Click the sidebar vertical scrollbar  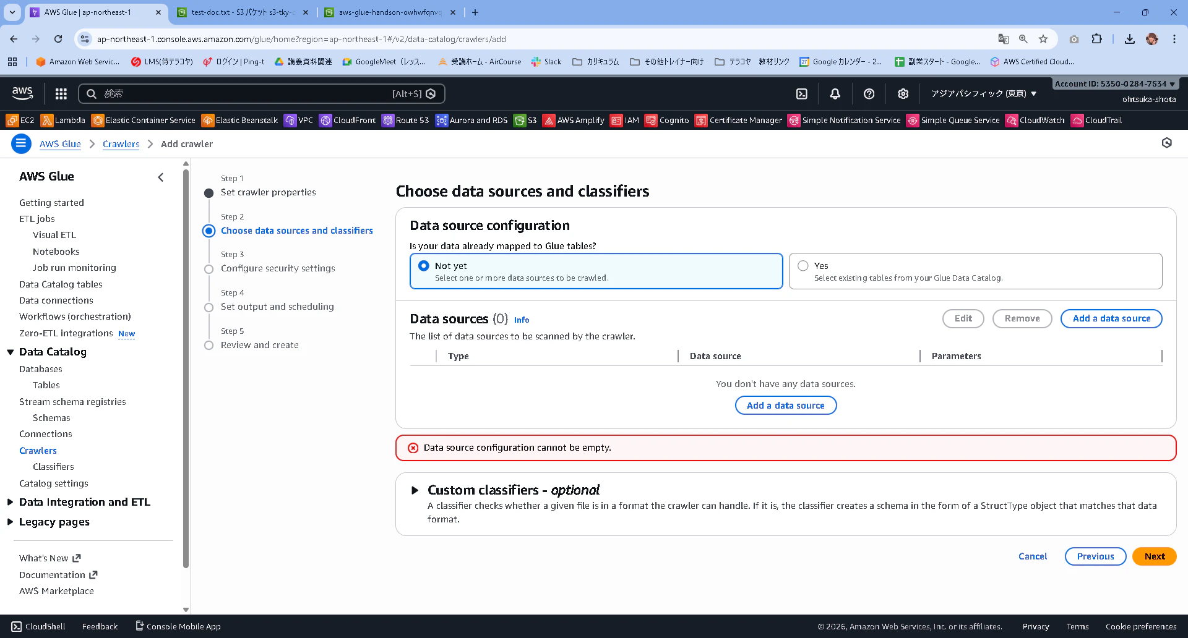tap(186, 369)
